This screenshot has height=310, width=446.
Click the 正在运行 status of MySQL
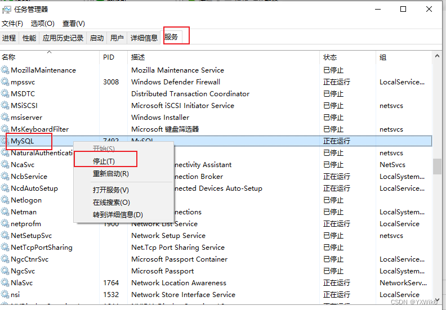click(x=337, y=141)
